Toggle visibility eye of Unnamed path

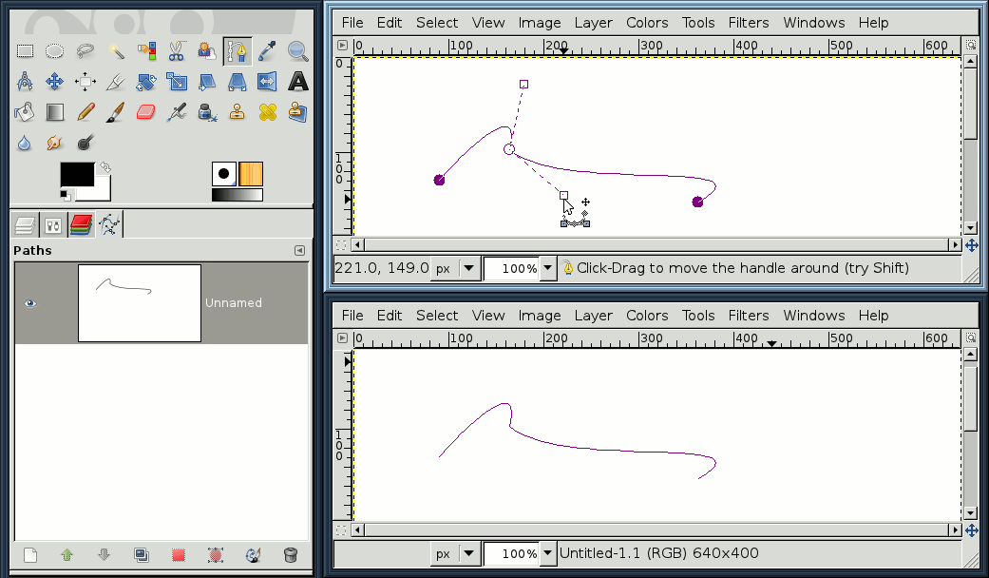click(x=29, y=303)
